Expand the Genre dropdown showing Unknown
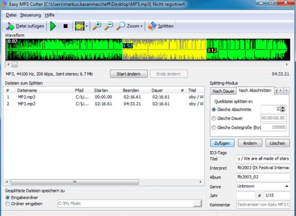296x216 pixels. point(286,186)
